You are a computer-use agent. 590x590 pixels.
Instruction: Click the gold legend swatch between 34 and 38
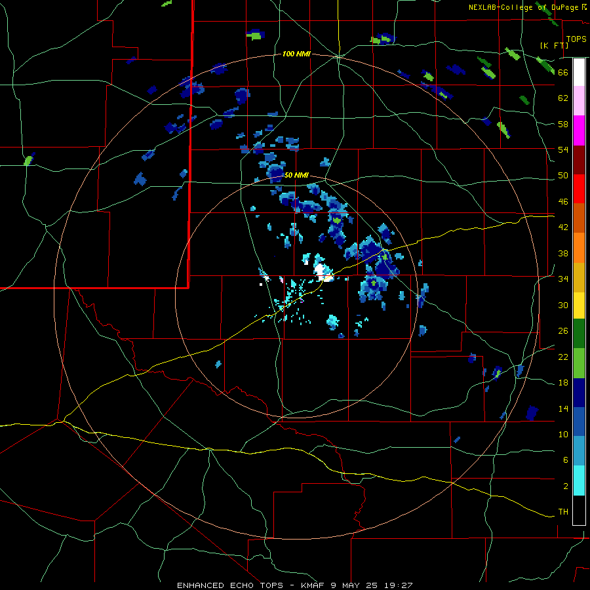pyautogui.click(x=579, y=277)
